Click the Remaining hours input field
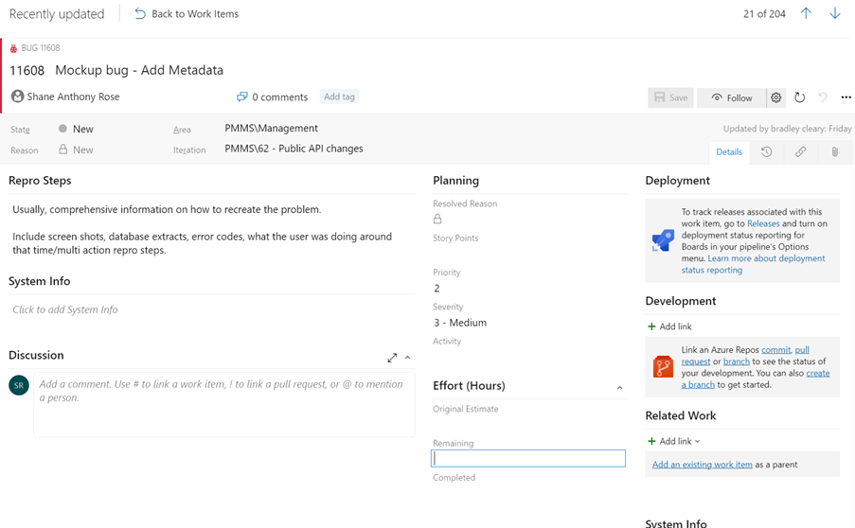The image size is (855, 528). click(528, 458)
